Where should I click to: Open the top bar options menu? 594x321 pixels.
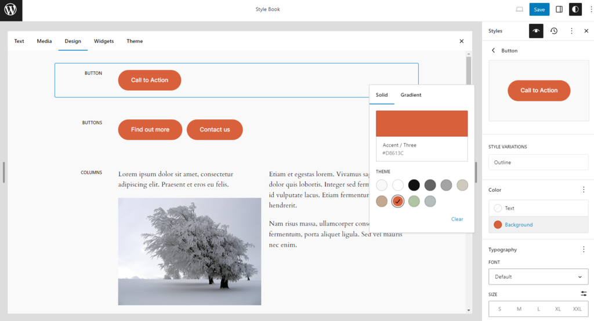click(591, 9)
